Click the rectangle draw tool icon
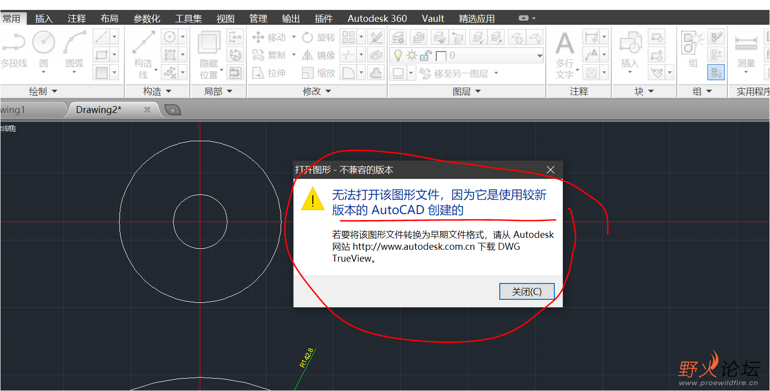This screenshot has height=391, width=770. coord(102,55)
